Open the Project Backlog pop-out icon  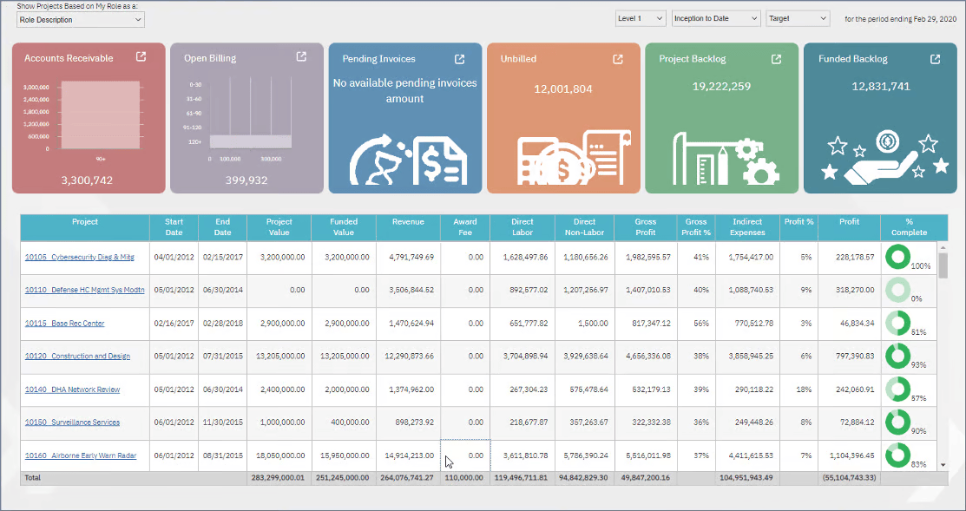click(x=775, y=59)
